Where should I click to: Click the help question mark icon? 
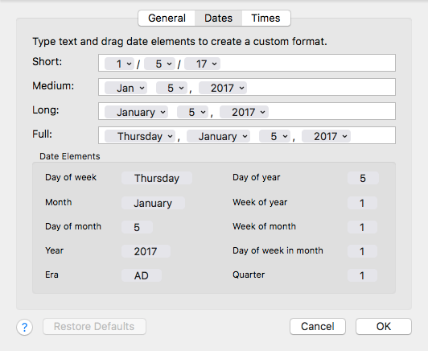25,327
